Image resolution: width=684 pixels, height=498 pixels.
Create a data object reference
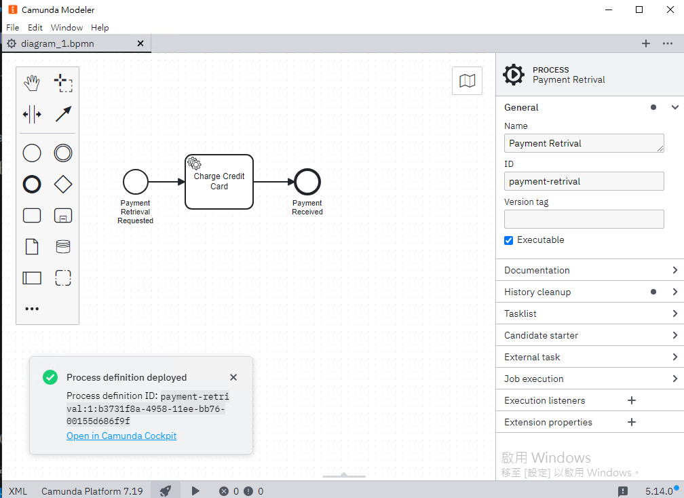coord(32,247)
